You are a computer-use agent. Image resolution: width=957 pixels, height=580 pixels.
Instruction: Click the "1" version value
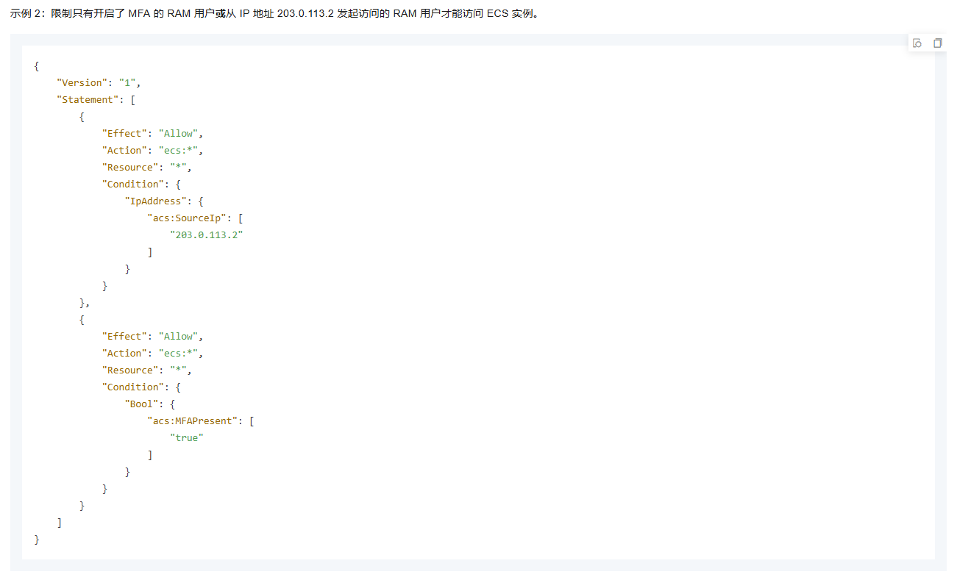tap(127, 83)
